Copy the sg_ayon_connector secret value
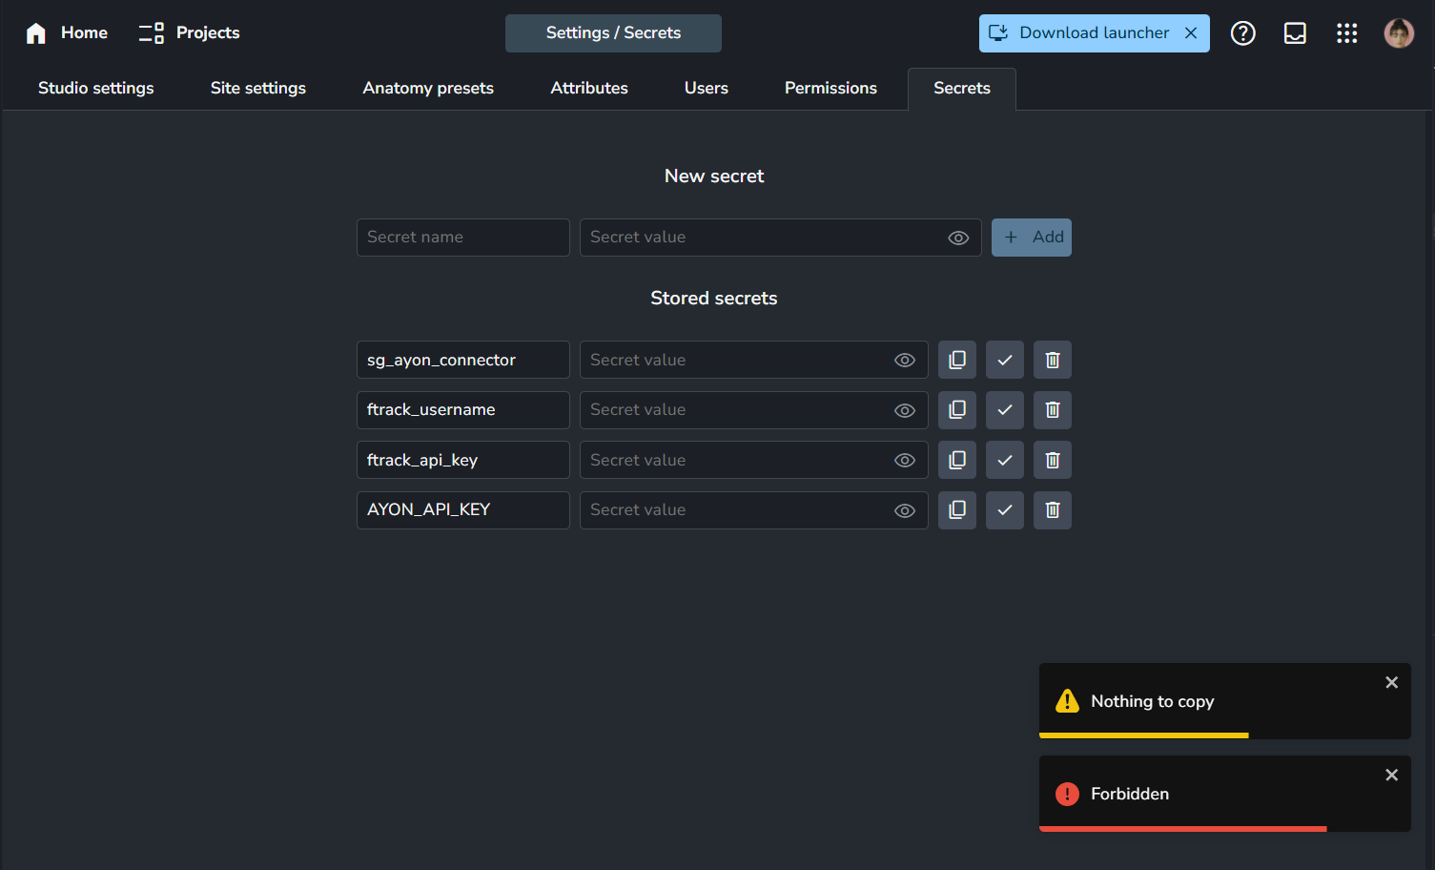 (x=957, y=360)
